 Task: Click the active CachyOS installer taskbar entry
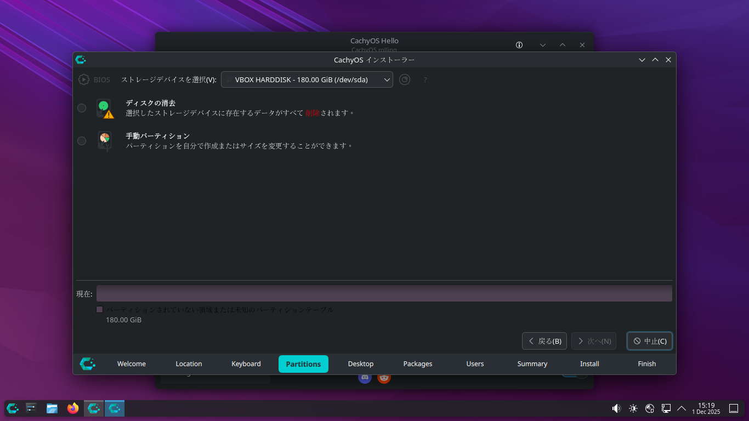(115, 408)
